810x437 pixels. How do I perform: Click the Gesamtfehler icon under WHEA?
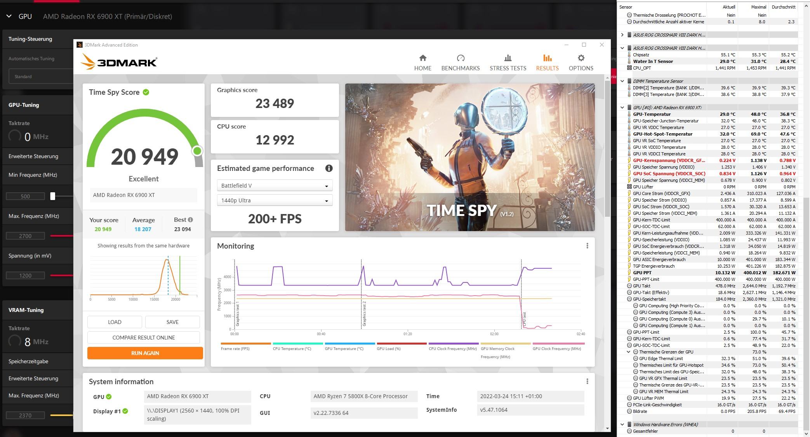(x=629, y=431)
